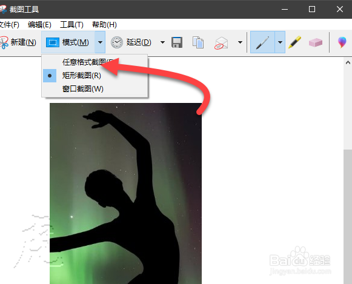Choose window snip mode entry
Viewport: 352px width, 284px height.
[x=95, y=89]
